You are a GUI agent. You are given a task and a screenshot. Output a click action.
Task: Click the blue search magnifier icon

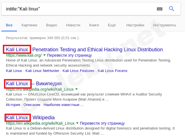(x=171, y=9)
